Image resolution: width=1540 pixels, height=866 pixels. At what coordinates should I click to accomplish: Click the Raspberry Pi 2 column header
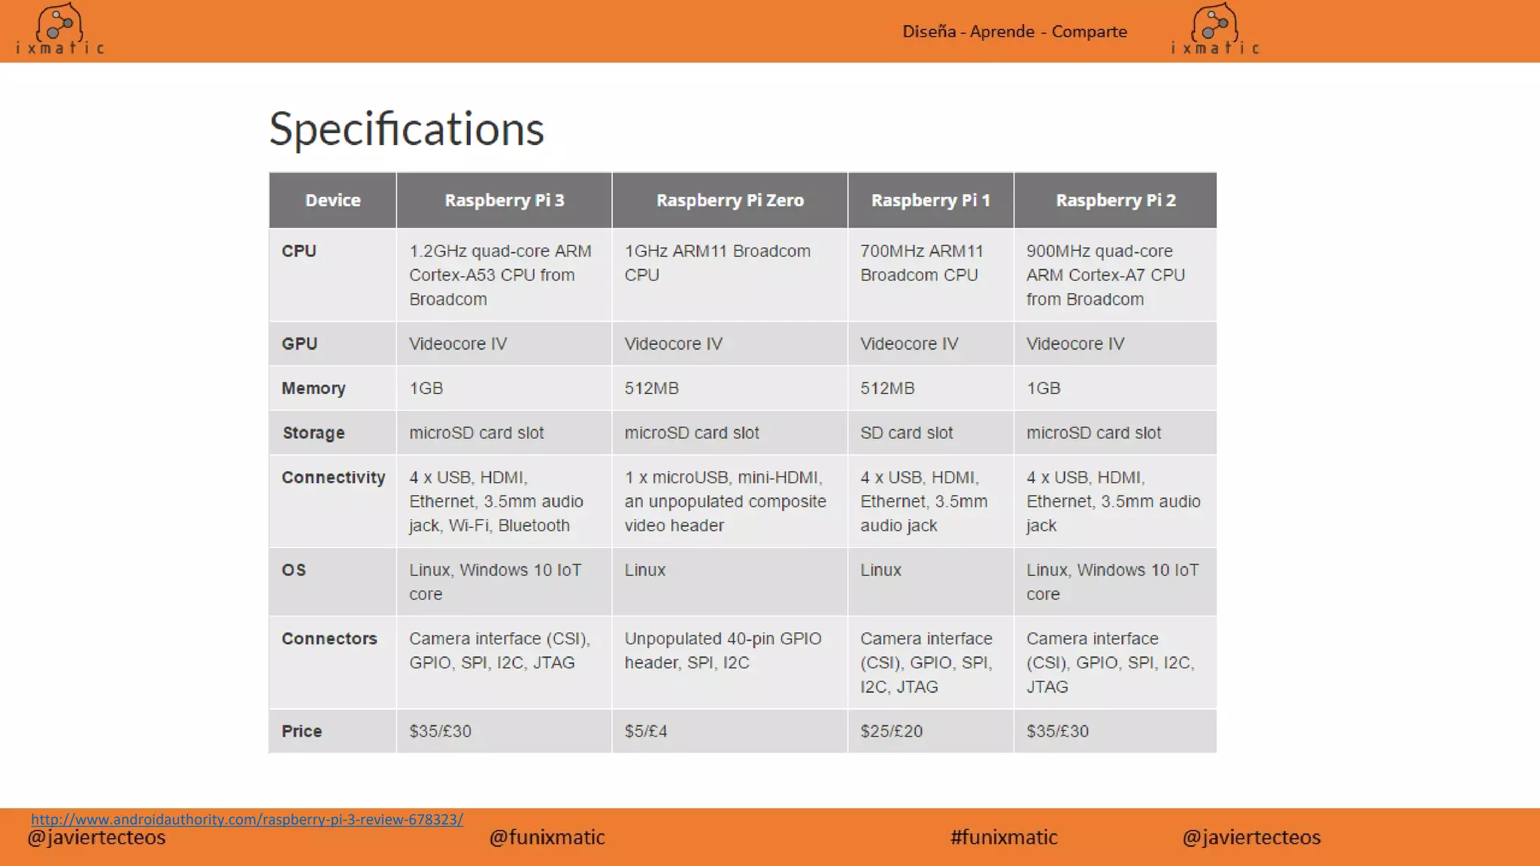(1115, 201)
